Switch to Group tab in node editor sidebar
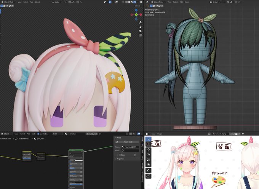The height and width of the screenshot is (189, 259). pyautogui.click(x=142, y=158)
